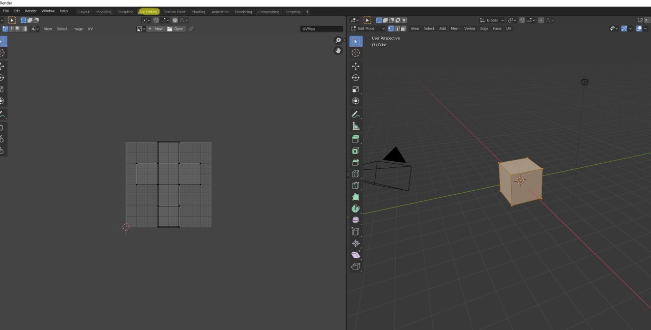Select the Spin tool
This screenshot has height=330, width=651.
(356, 208)
